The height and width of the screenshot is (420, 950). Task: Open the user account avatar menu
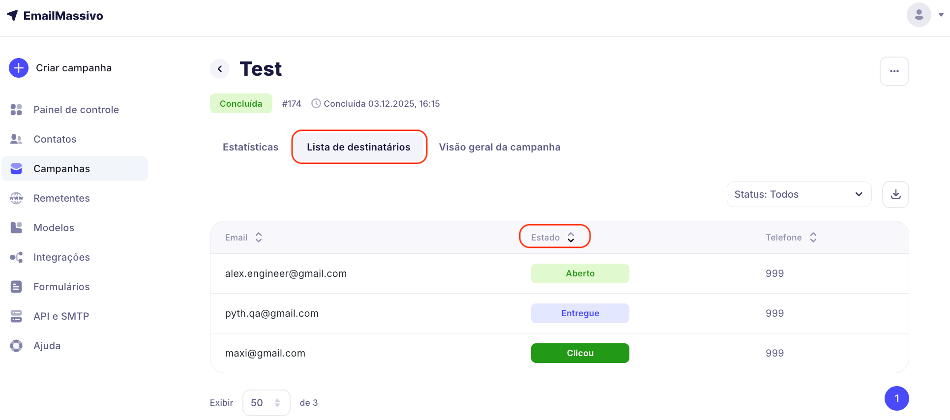coord(919,15)
